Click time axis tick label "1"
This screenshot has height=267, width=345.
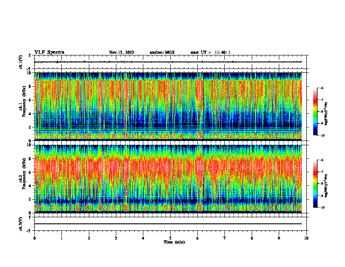pos(61,238)
